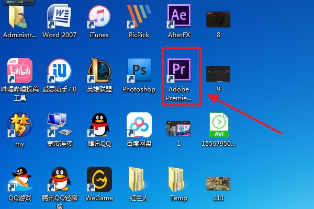This screenshot has width=314, height=209.
Task: Select the 红巨人 folder
Action: (x=139, y=180)
